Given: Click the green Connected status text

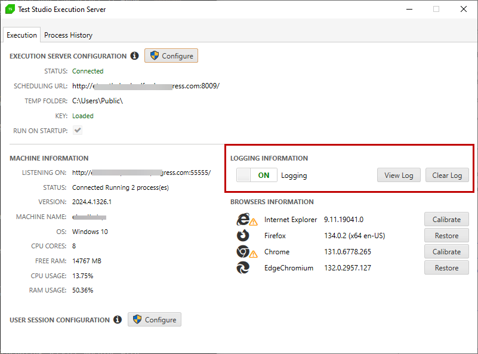Looking at the screenshot, I should tap(88, 71).
